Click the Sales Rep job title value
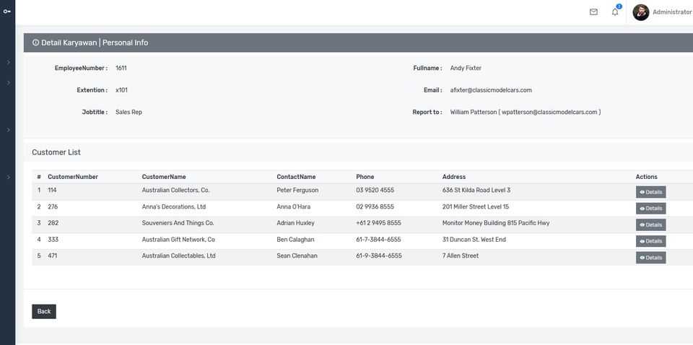Screen dimensions: 693x345 pos(128,112)
